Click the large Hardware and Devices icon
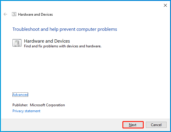This screenshot has width=171, height=132. (17, 43)
